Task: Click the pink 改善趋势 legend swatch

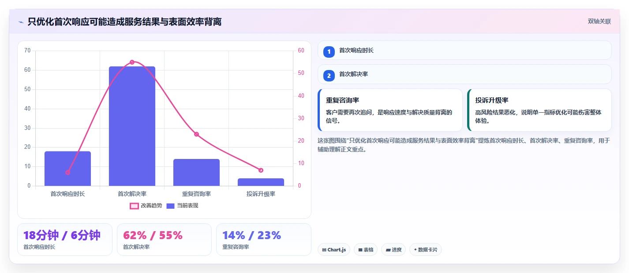Action: [x=134, y=206]
